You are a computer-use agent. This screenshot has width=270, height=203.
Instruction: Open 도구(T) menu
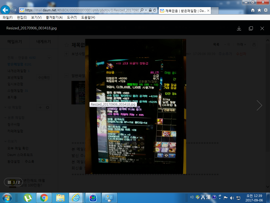coord(72,17)
